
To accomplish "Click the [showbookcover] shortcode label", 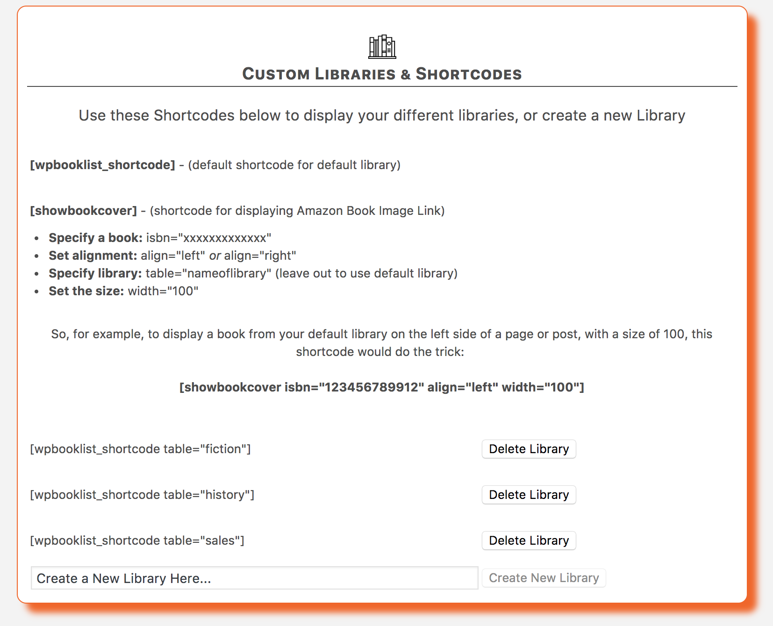I will point(84,211).
